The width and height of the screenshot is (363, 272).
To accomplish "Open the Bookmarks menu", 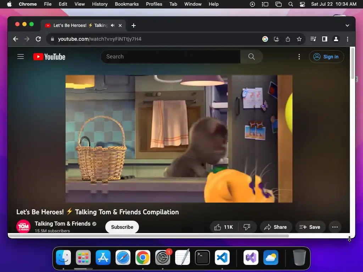I will [127, 4].
